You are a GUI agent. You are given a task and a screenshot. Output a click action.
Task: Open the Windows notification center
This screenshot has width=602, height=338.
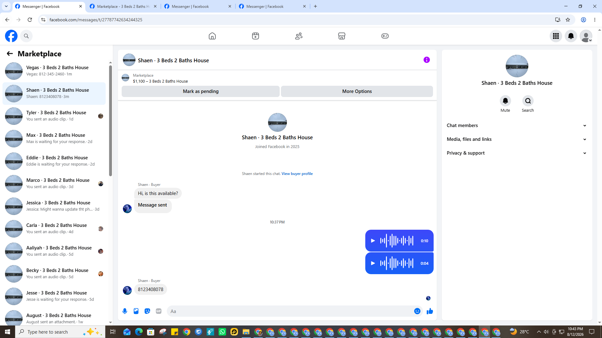(x=592, y=332)
